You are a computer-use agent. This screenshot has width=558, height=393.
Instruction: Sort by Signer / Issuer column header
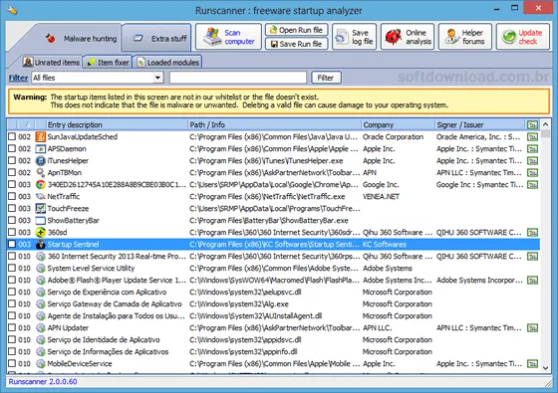coord(479,124)
